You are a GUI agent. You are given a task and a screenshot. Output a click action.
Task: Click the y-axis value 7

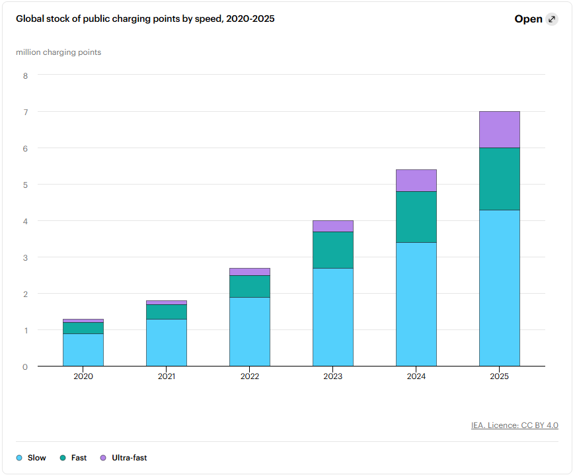click(x=25, y=112)
